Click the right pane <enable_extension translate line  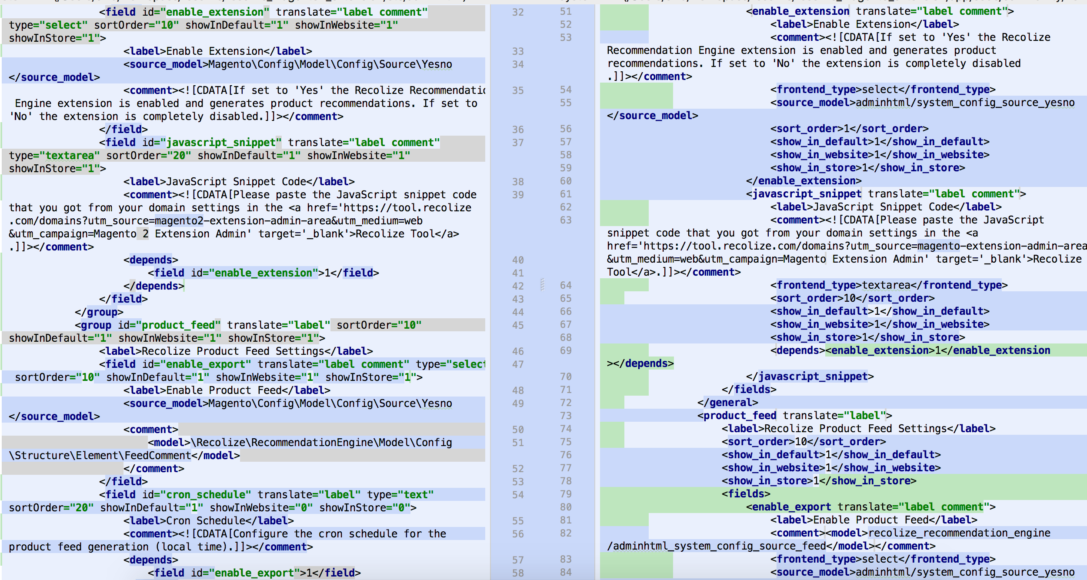coord(880,11)
